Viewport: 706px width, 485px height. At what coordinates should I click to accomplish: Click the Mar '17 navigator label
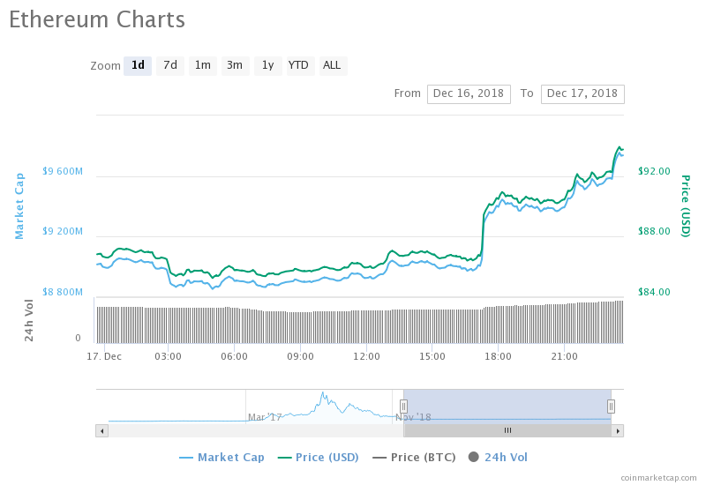click(265, 417)
